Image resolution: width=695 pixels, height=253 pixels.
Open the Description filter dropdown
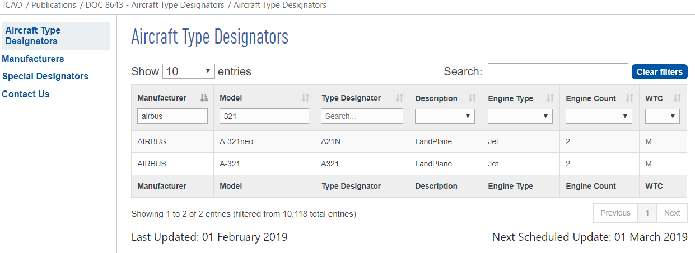[445, 116]
